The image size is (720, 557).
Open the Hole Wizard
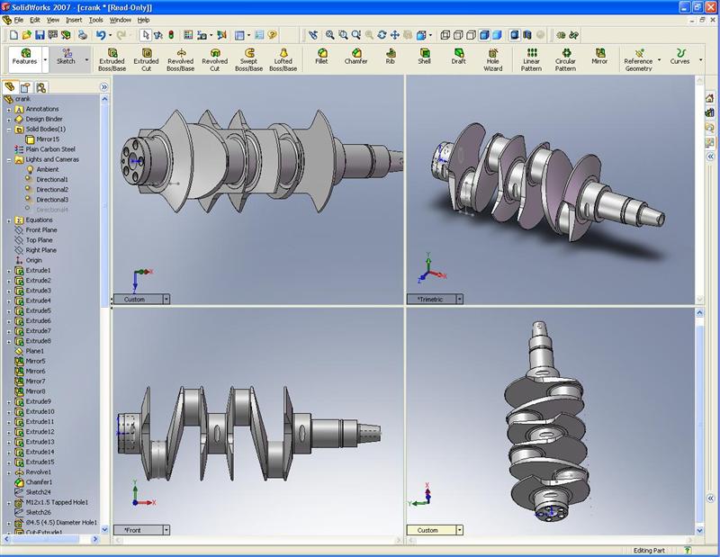(x=493, y=59)
